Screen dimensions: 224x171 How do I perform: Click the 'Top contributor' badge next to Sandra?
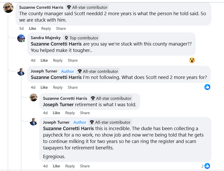[x=81, y=38]
